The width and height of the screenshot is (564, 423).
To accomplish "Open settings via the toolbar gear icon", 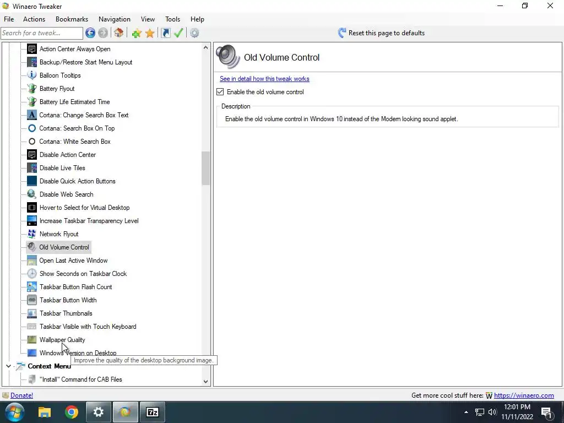I will 194,33.
